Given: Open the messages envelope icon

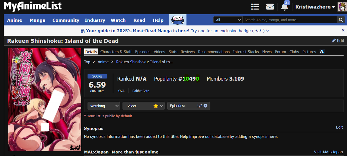Looking at the screenshot, I should click(x=270, y=7).
